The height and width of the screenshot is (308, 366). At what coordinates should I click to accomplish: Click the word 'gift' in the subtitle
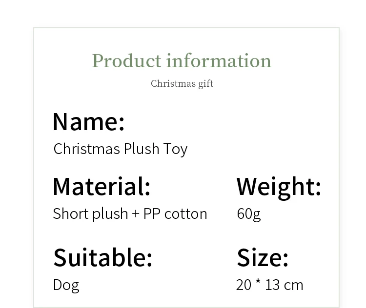click(x=206, y=84)
